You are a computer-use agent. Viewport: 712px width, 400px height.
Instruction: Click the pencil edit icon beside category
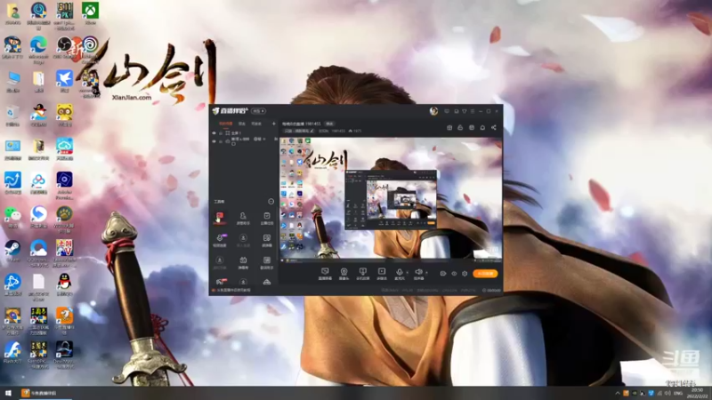pos(311,131)
